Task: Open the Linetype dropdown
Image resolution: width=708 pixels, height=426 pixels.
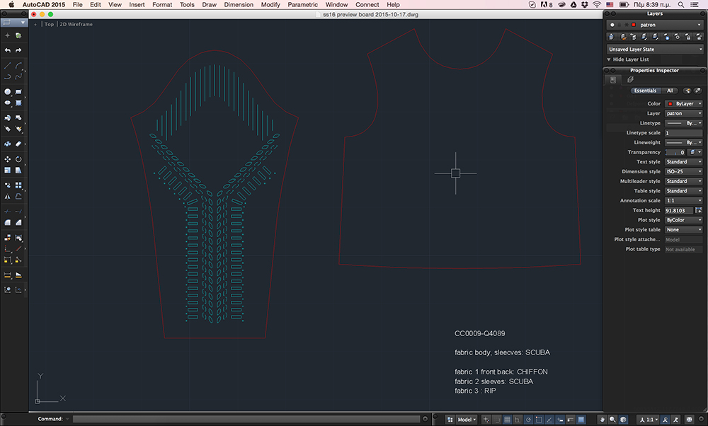Action: (684, 123)
